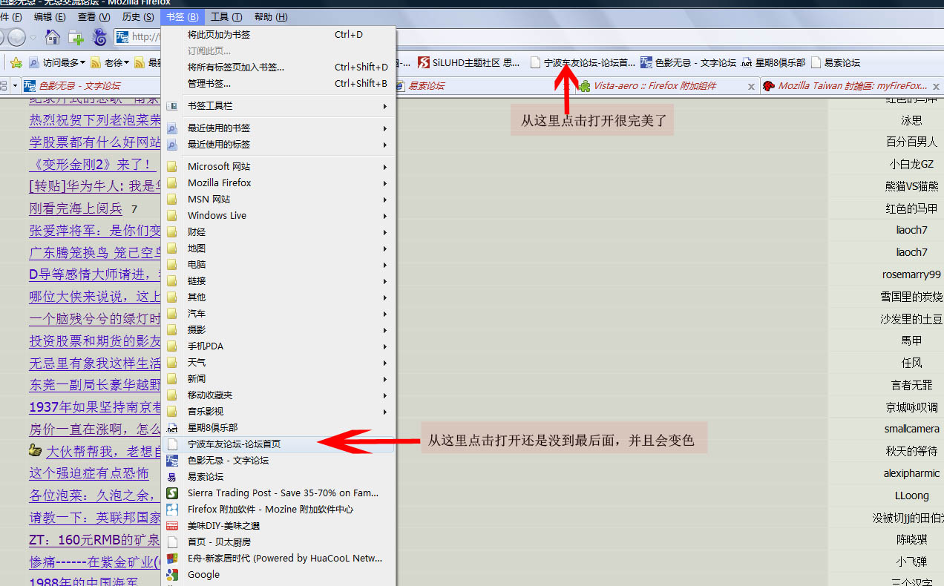Expand the 最近使用的标签 submenu

click(x=278, y=145)
